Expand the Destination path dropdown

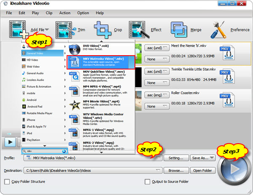[x=158, y=170]
